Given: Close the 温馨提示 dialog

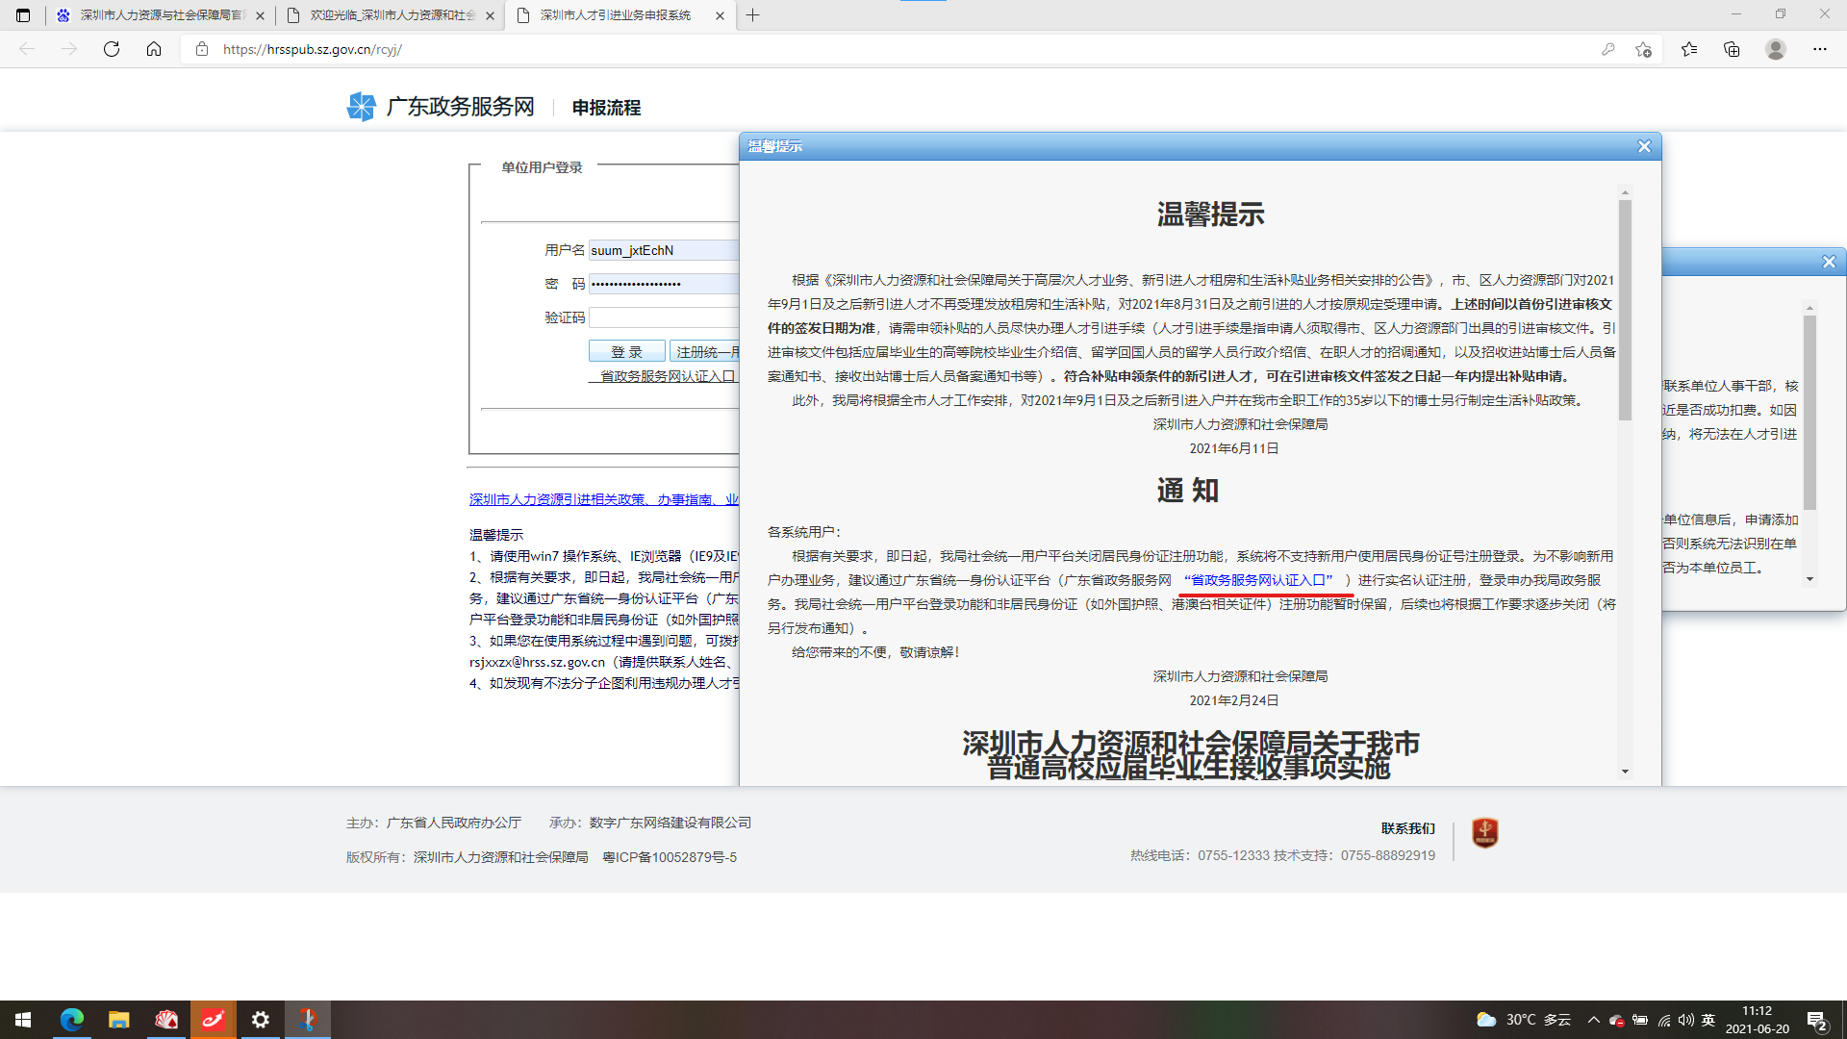Looking at the screenshot, I should 1644,146.
